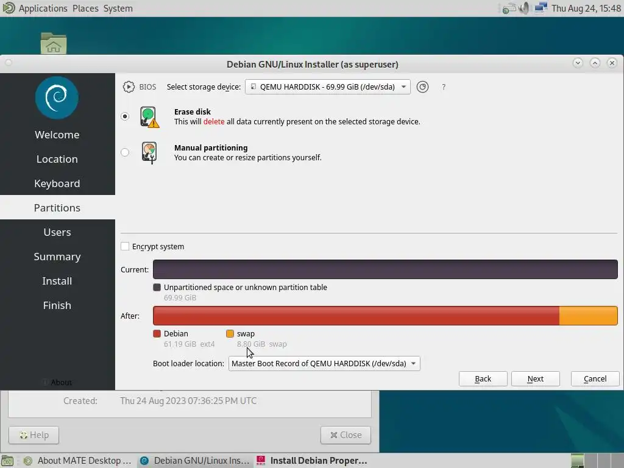Enable the Encrypt system checkbox
Screen dimensions: 624x468
point(125,246)
